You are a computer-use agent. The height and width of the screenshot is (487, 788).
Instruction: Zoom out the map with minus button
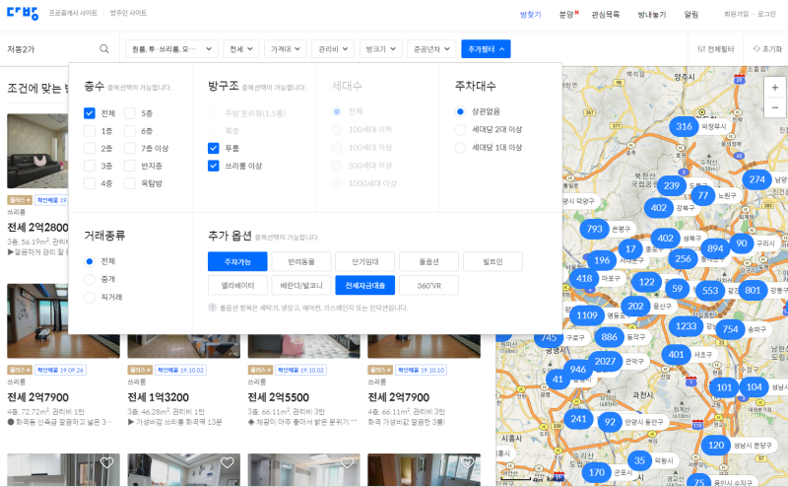tap(774, 107)
